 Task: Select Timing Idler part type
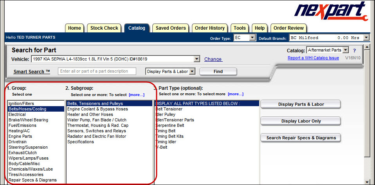point(207,142)
